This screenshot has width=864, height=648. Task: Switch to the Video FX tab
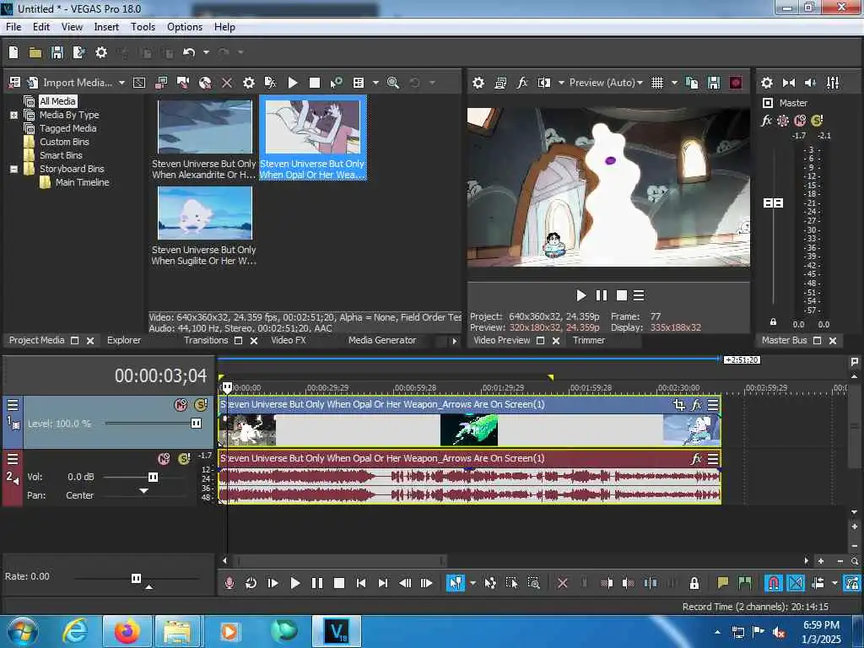tap(289, 341)
